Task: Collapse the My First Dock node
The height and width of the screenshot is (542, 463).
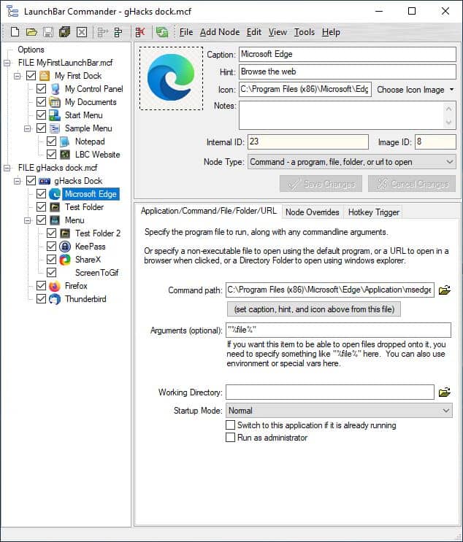Action: click(17, 76)
